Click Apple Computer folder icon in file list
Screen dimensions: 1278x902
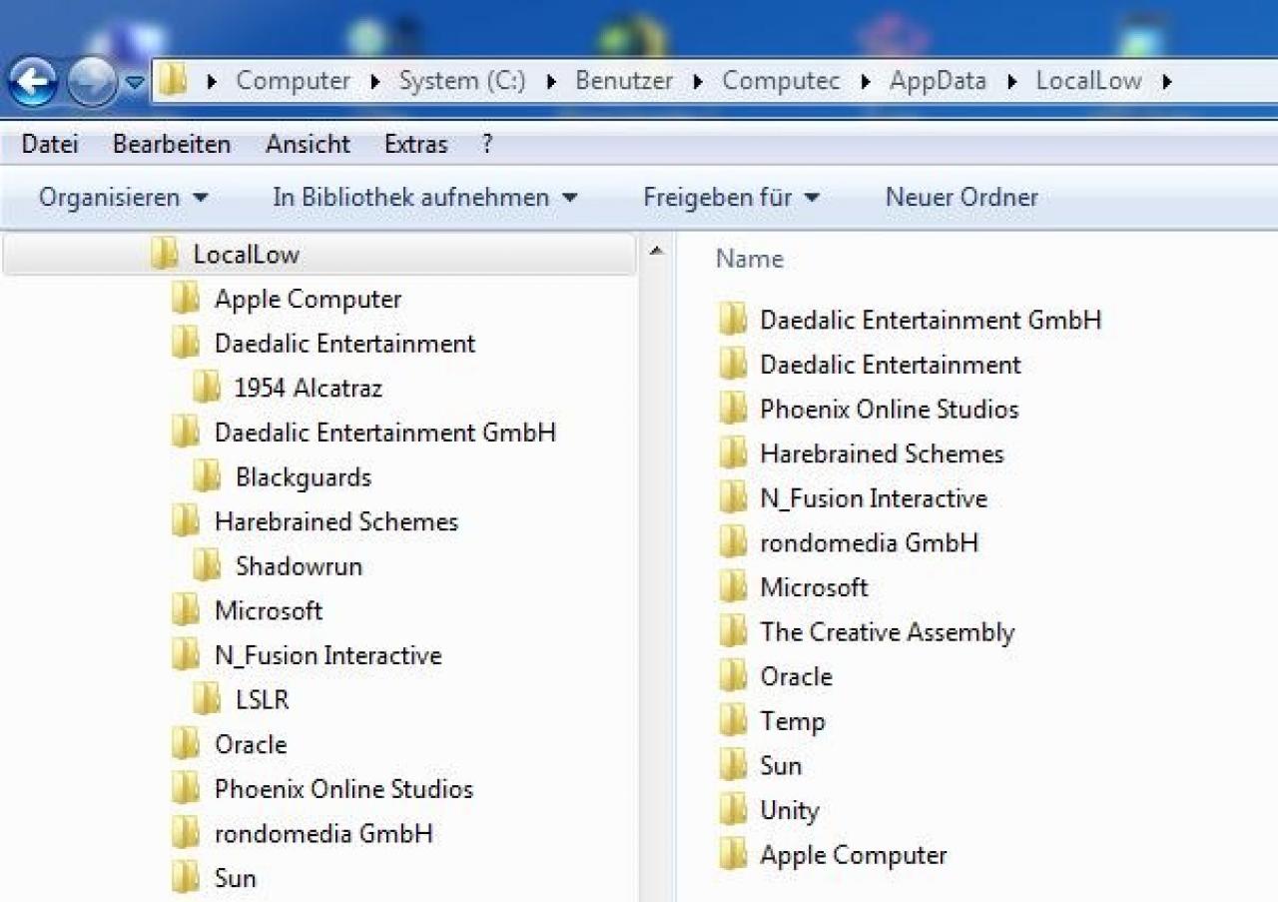point(733,854)
